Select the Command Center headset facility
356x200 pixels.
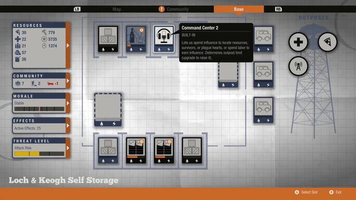pos(164,39)
